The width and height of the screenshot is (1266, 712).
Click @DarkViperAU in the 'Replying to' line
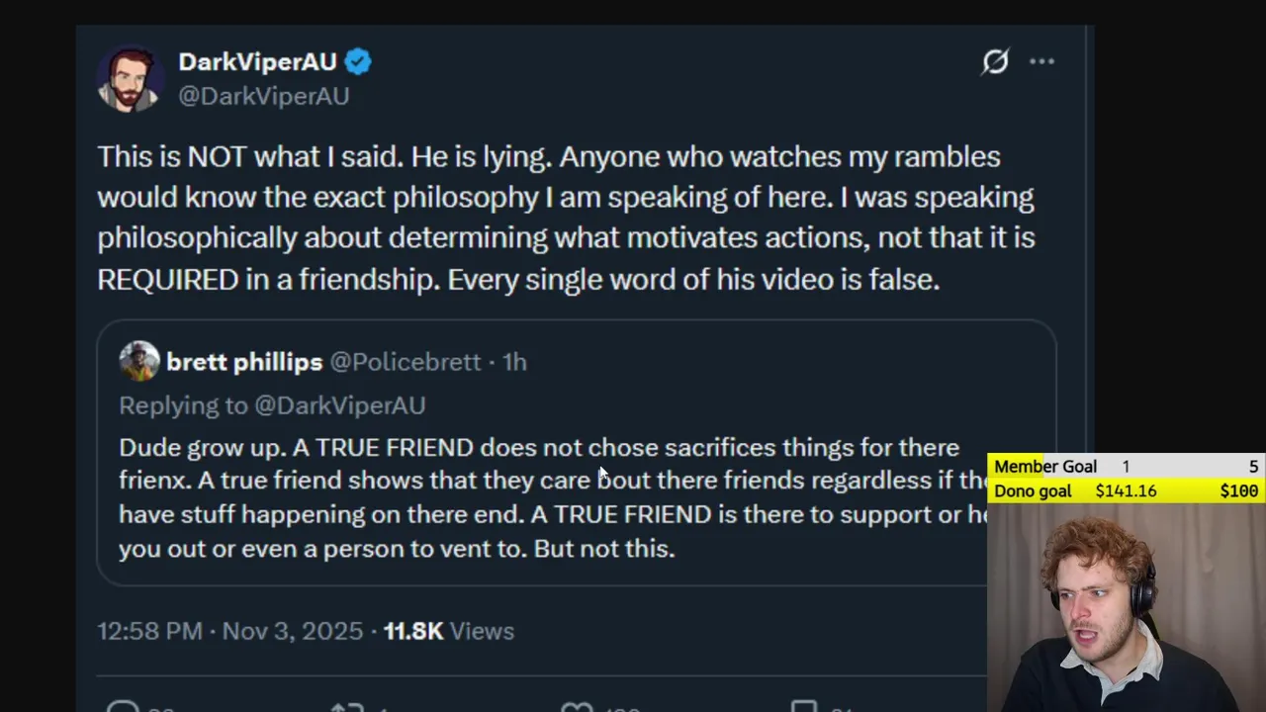pyautogui.click(x=339, y=405)
